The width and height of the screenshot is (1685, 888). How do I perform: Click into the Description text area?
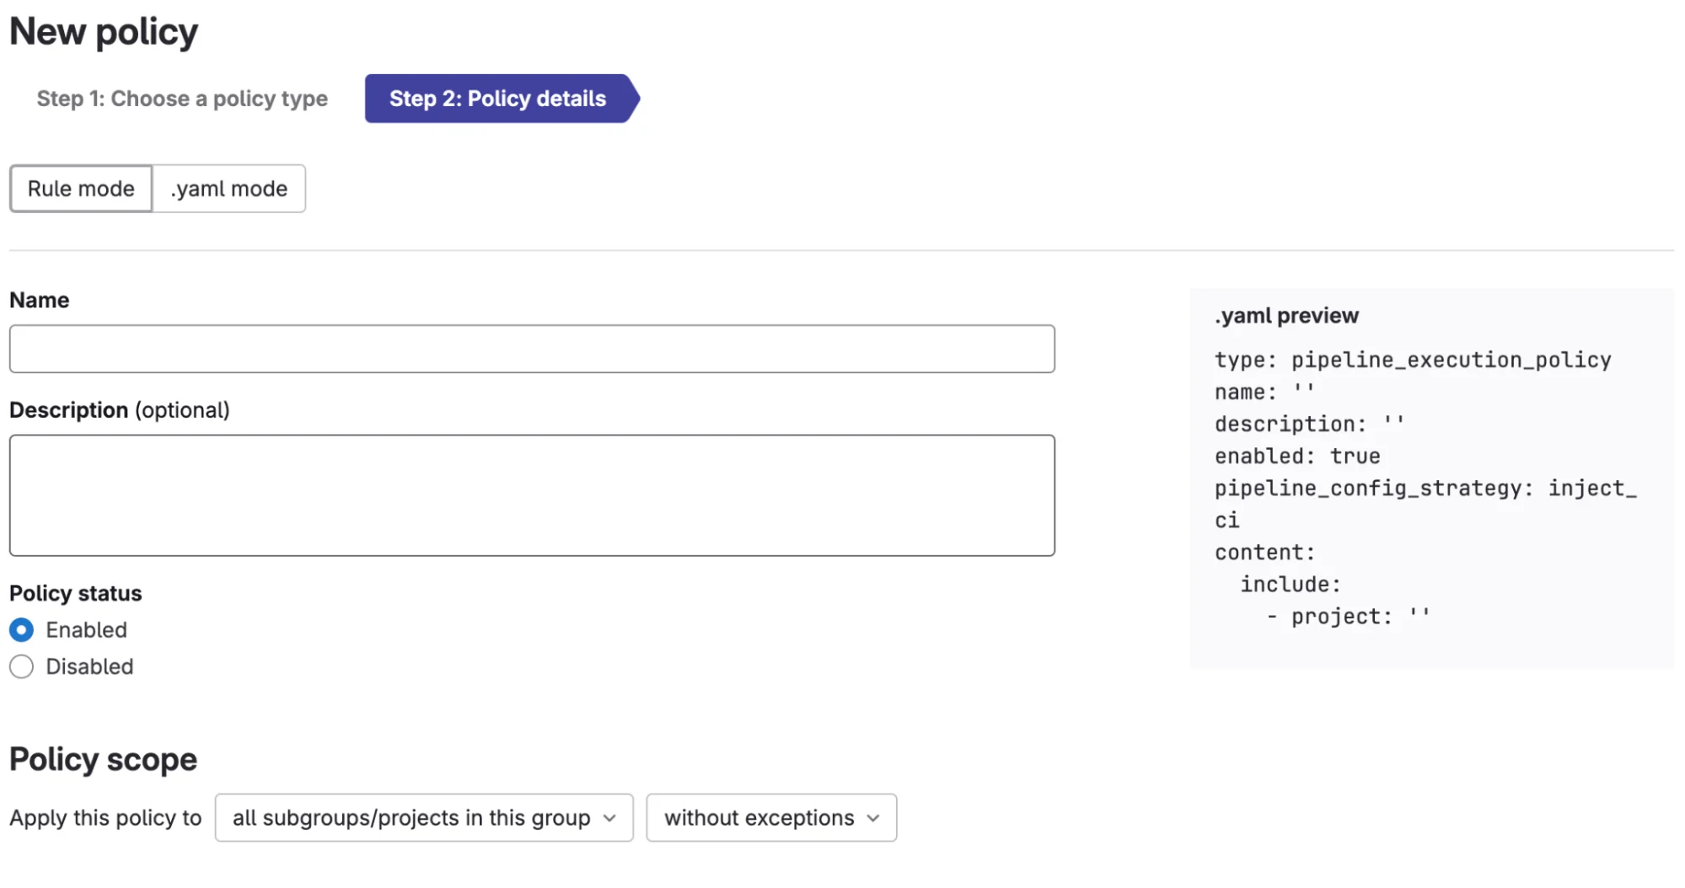532,495
